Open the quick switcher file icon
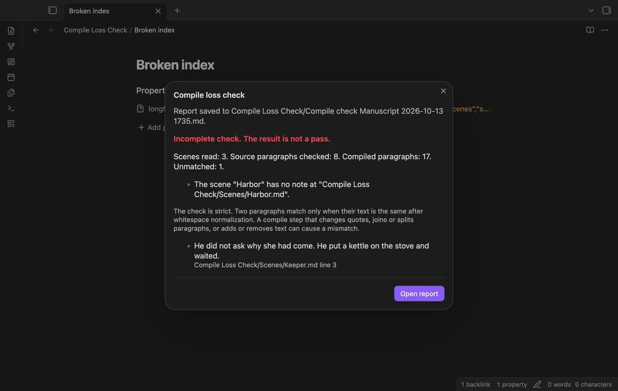Viewport: 618px width, 391px height. click(11, 31)
